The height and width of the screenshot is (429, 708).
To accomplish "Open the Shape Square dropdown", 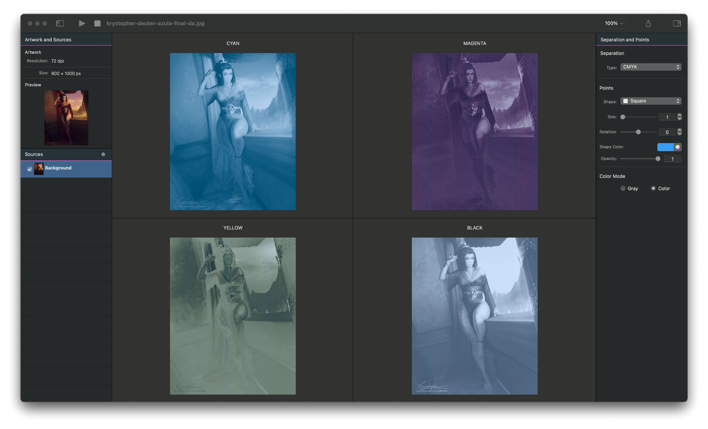I will pyautogui.click(x=651, y=101).
